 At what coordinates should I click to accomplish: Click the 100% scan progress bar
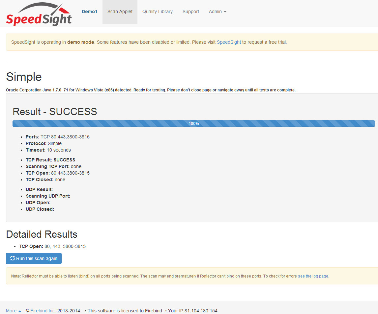[193, 124]
